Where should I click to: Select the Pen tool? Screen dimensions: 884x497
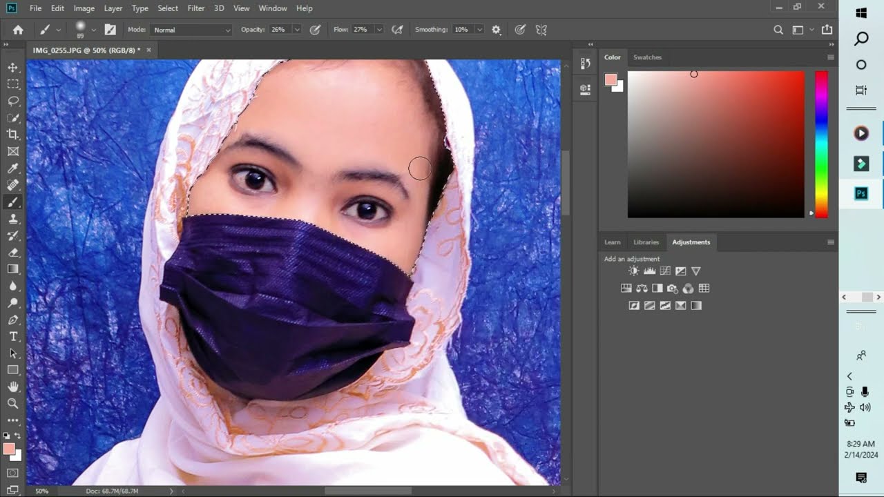(12, 320)
